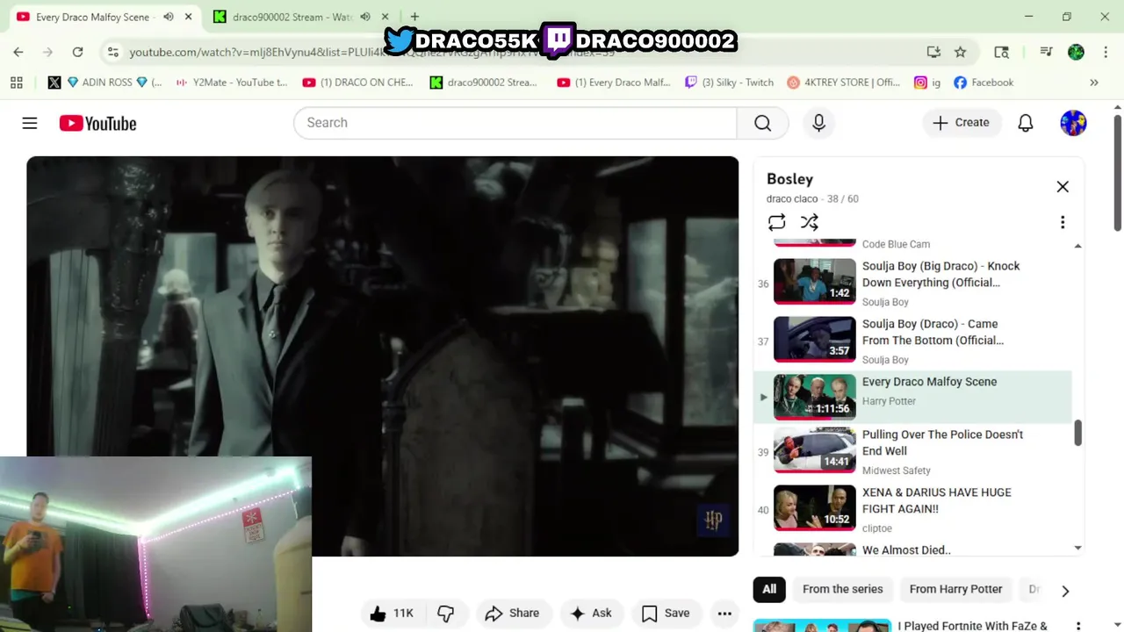Click in the YouTube search field
The image size is (1124, 632).
(515, 123)
